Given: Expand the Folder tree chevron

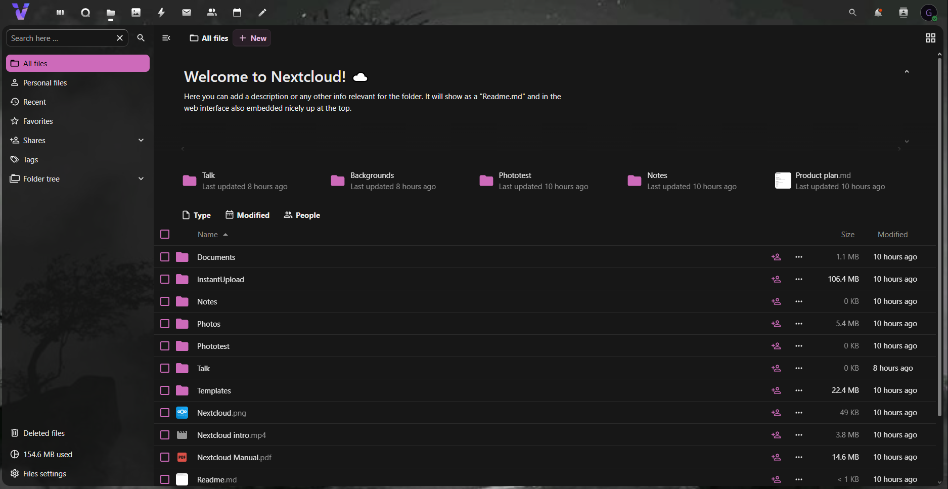Looking at the screenshot, I should (141, 179).
